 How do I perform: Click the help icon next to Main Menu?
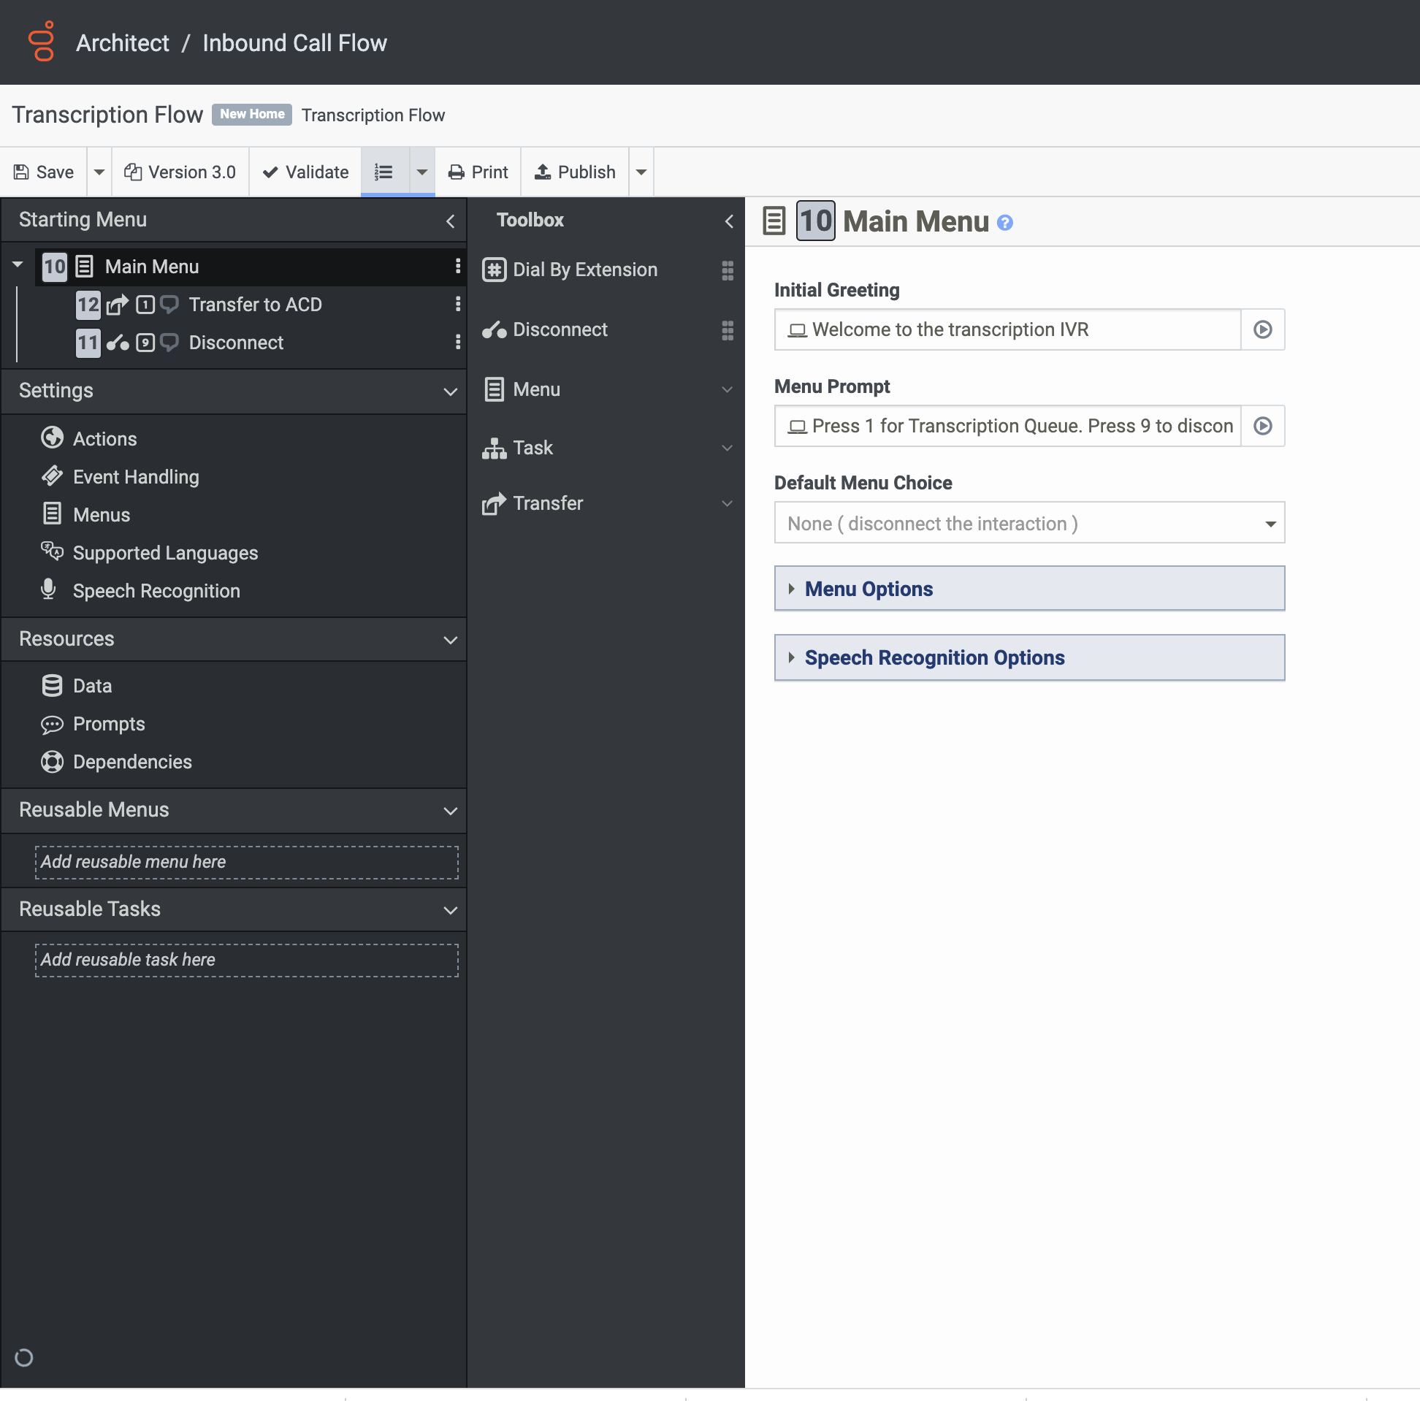tap(1005, 222)
